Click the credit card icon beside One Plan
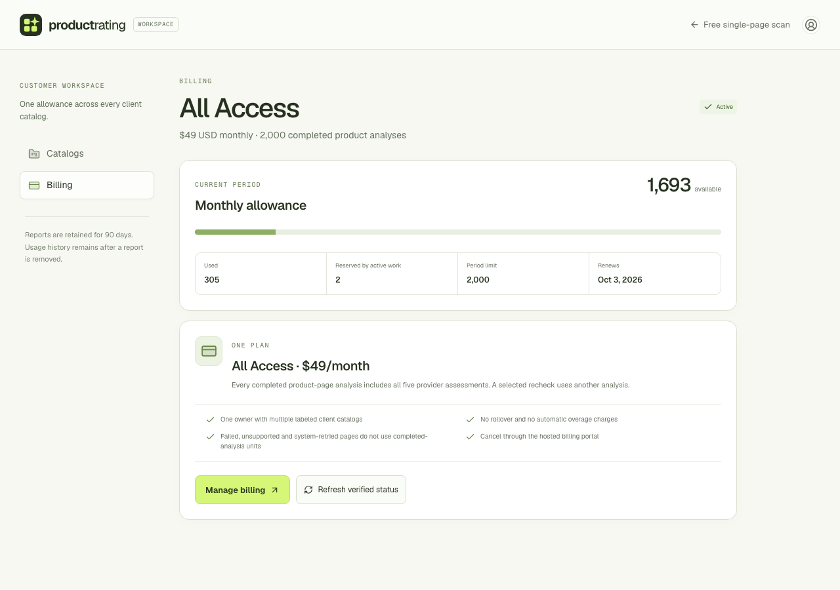Screen dimensions: 840x590 [x=209, y=351]
